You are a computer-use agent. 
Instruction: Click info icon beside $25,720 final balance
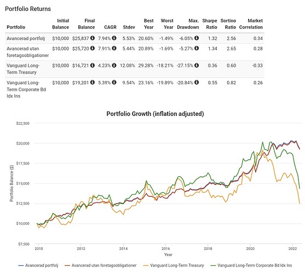(93, 48)
